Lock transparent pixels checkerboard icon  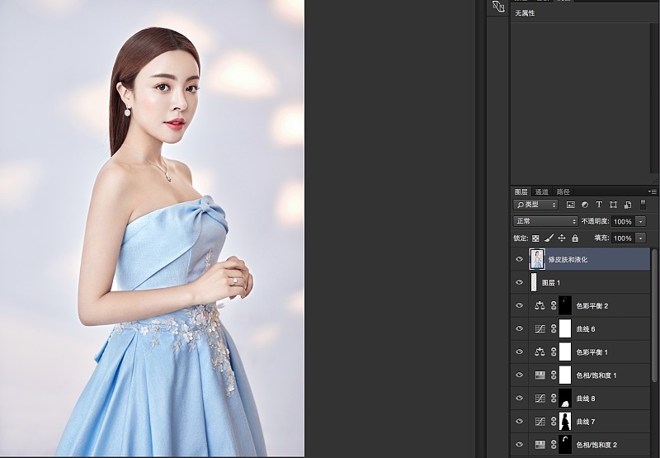tap(535, 238)
